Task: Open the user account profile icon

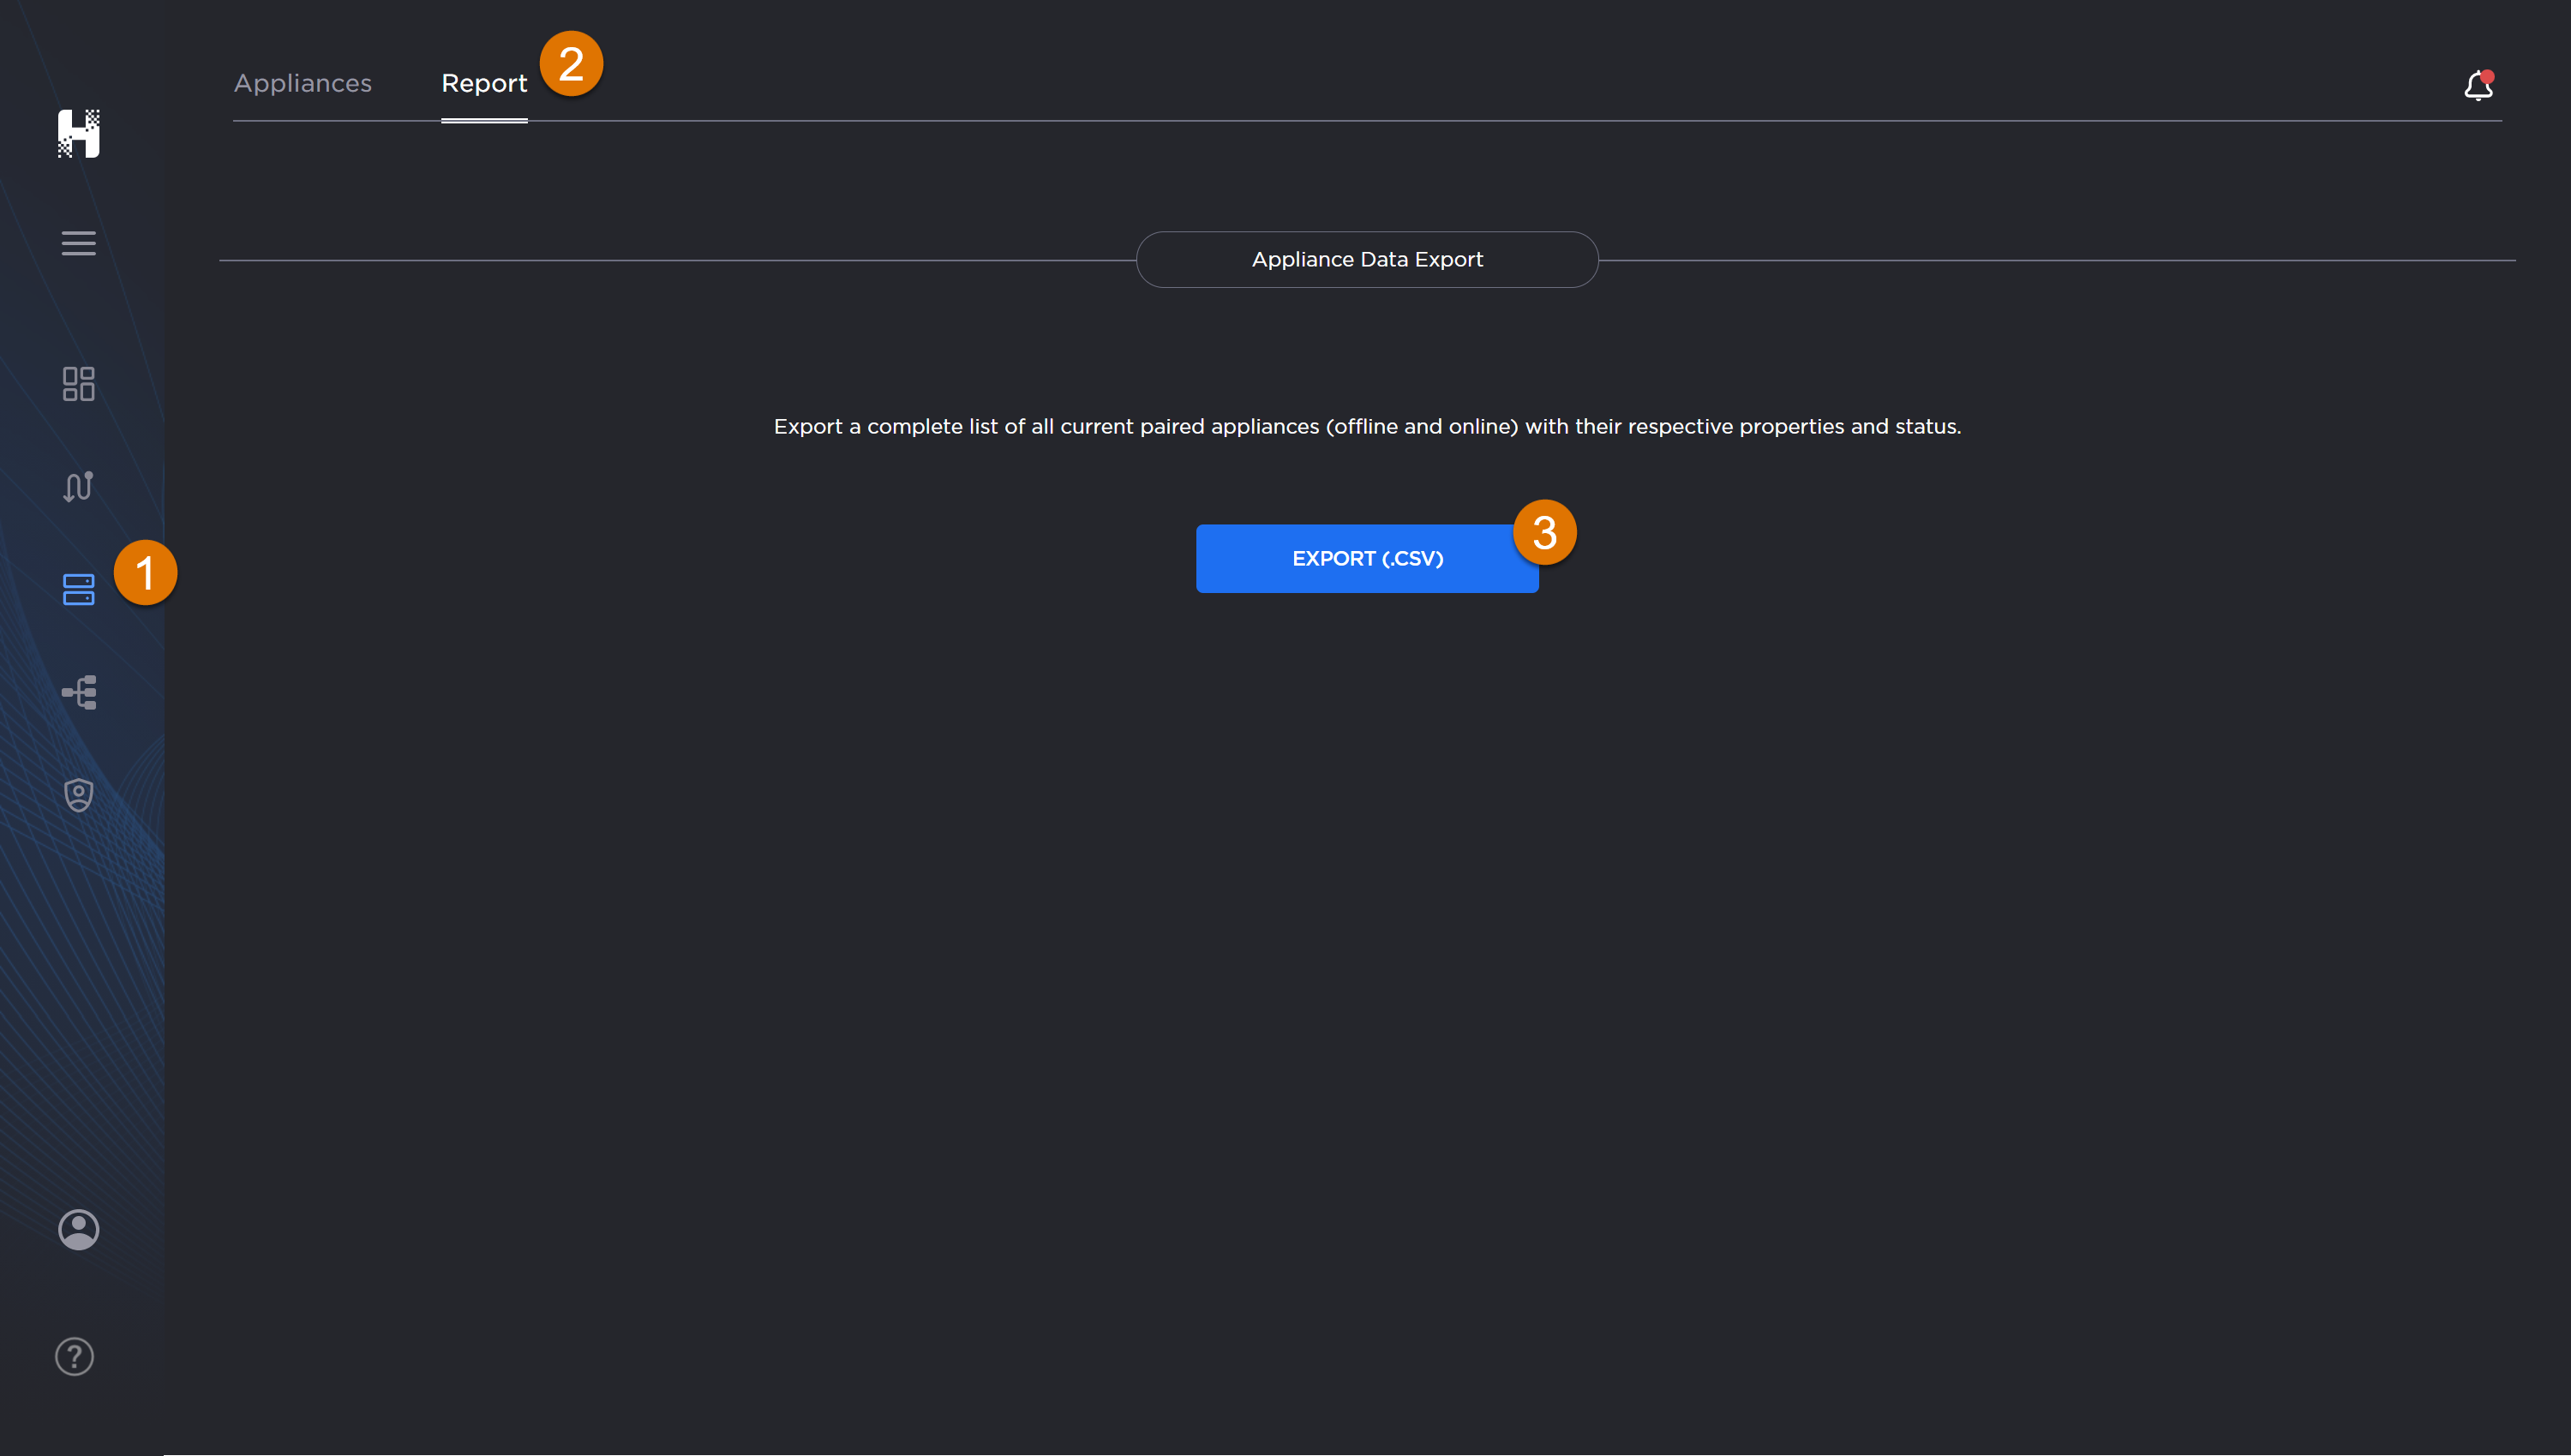Action: [x=78, y=1229]
